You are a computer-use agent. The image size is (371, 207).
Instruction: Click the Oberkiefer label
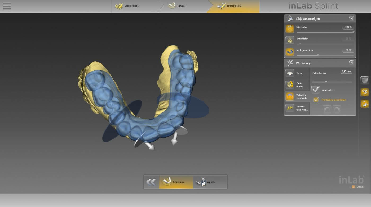coord(302,27)
